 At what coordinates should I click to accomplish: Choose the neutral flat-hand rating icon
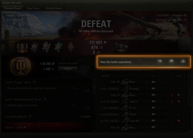point(171,61)
